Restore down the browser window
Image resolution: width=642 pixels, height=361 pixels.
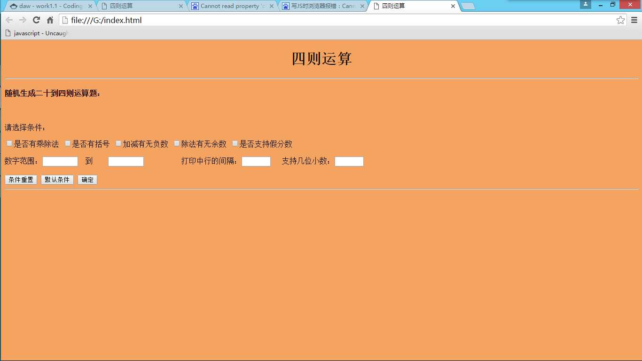[613, 4]
